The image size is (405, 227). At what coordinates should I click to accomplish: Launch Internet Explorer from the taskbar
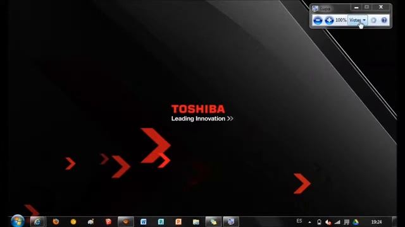pos(37,221)
